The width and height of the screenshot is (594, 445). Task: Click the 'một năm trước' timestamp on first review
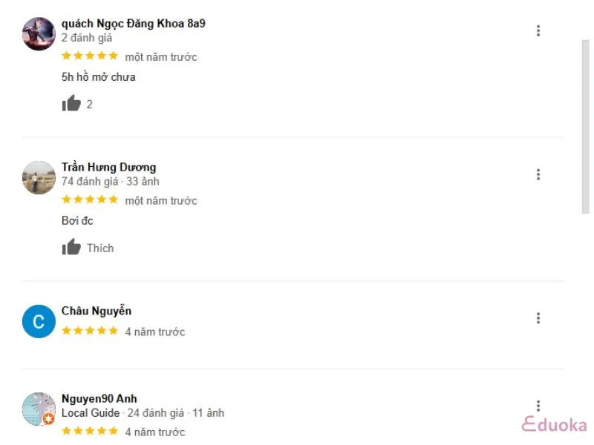tap(163, 56)
